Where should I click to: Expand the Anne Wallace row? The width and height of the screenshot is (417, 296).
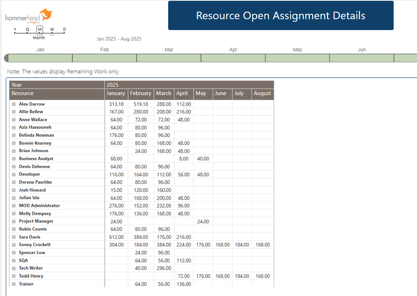(x=14, y=120)
